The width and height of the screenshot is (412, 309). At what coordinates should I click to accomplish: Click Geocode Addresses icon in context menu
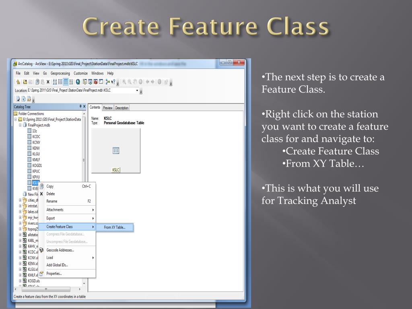tap(41, 250)
